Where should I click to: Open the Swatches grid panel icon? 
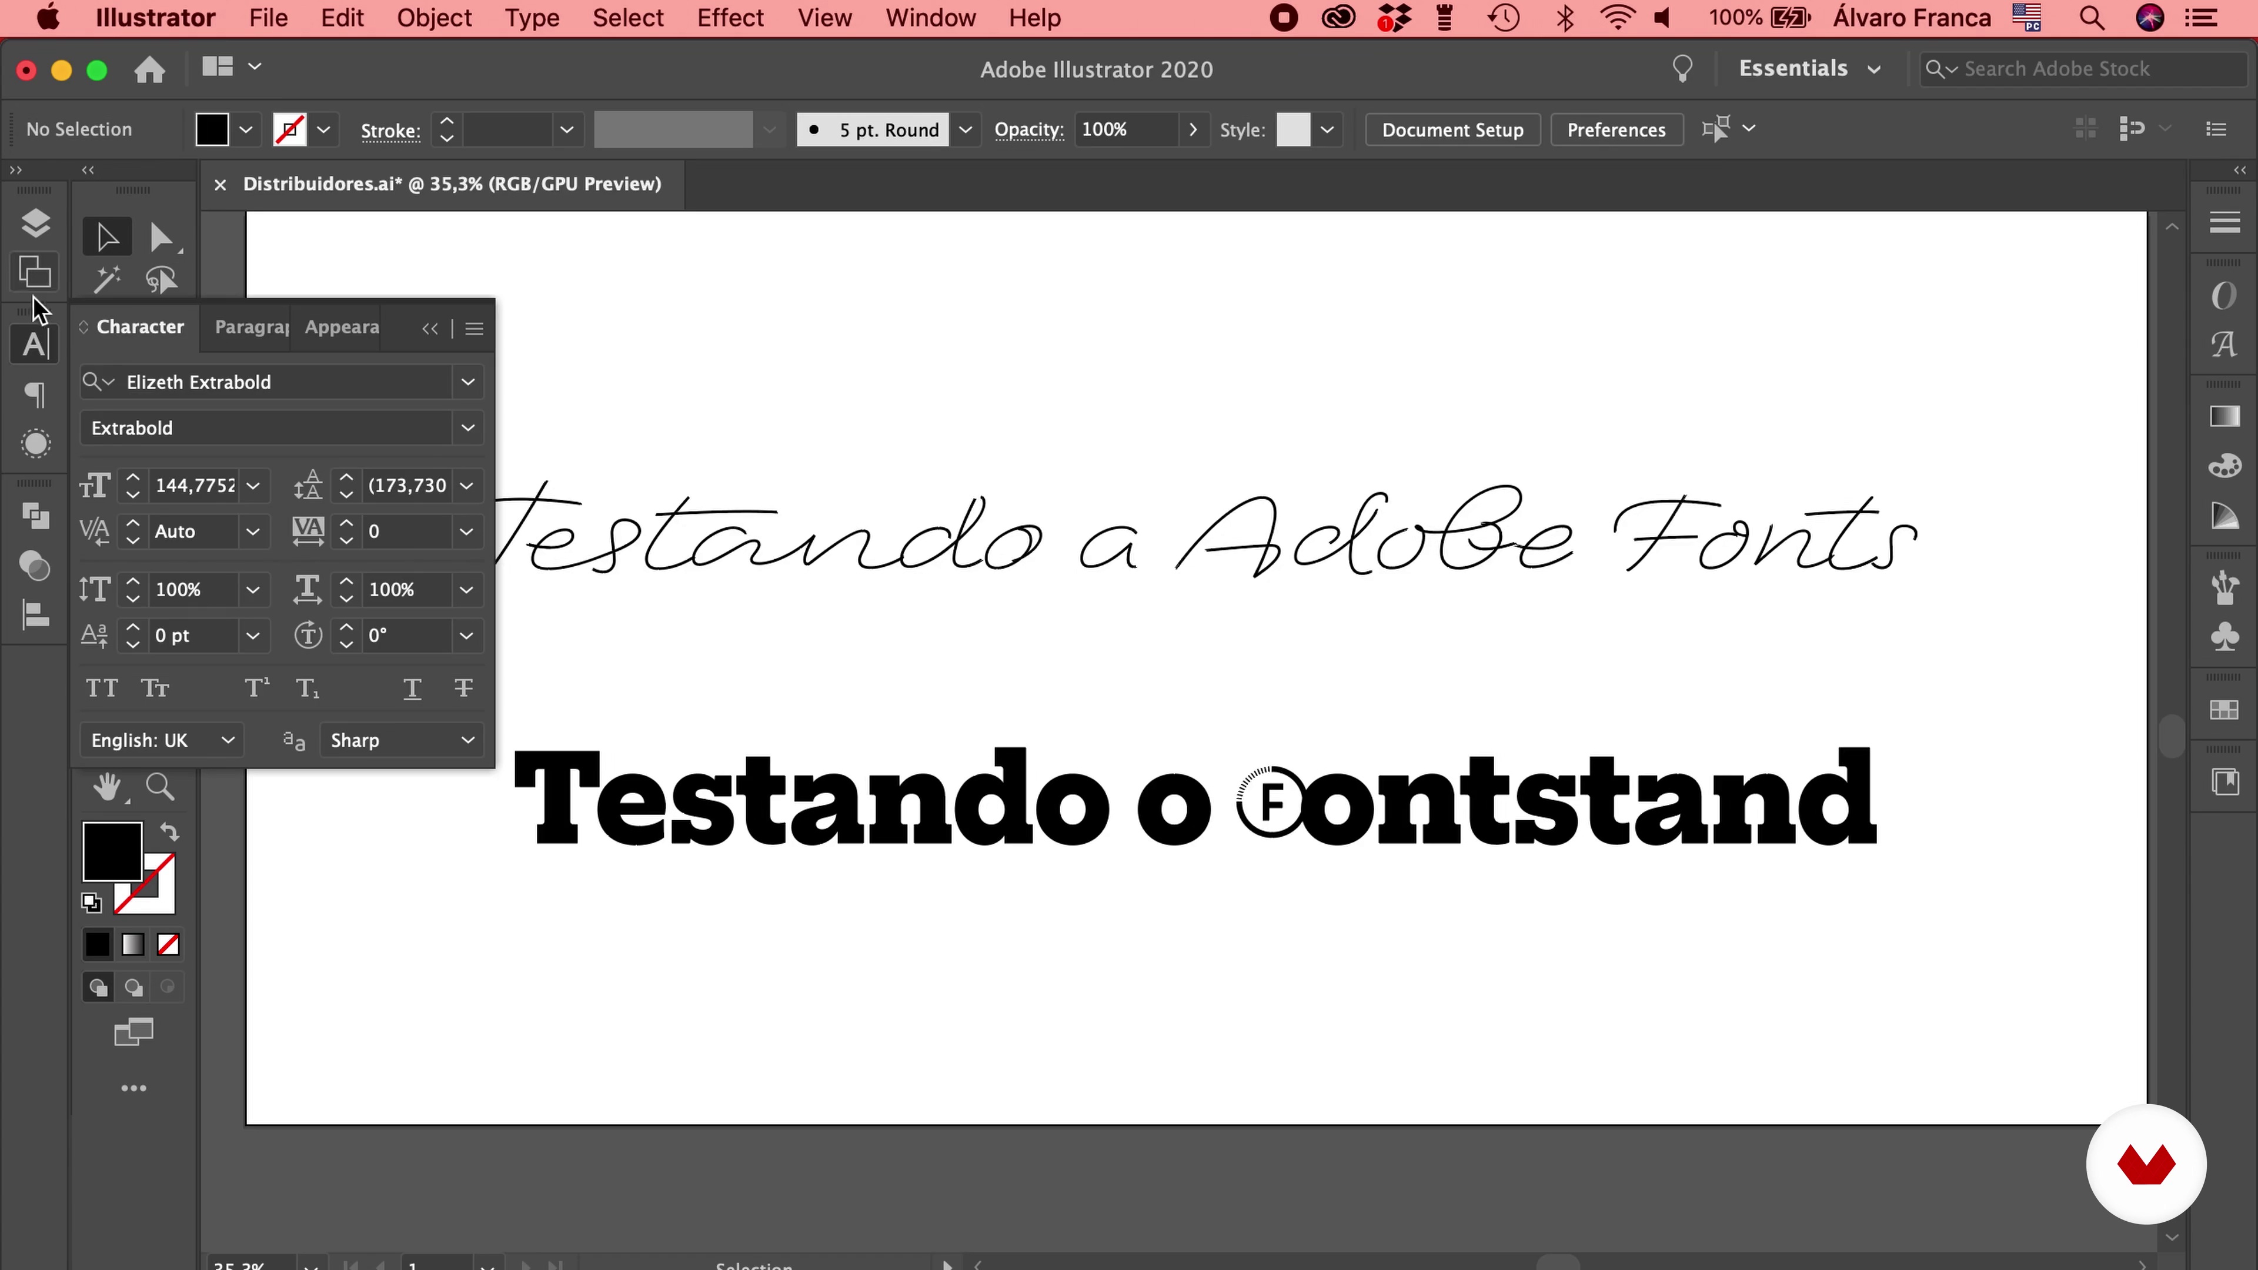coord(2224,710)
